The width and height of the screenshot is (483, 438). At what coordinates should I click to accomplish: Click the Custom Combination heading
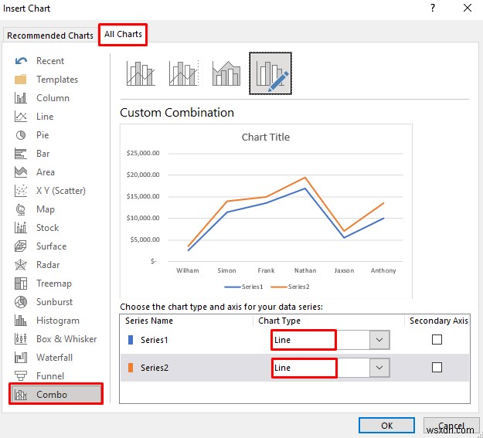(177, 113)
